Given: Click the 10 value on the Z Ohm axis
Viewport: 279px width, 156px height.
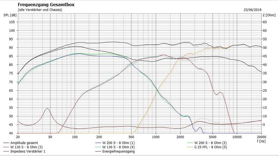Looking at the screenshot, I should [x=265, y=116].
